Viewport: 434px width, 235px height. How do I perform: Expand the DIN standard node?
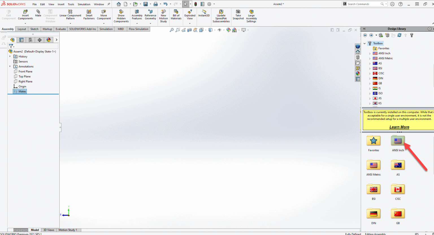pyautogui.click(x=370, y=79)
